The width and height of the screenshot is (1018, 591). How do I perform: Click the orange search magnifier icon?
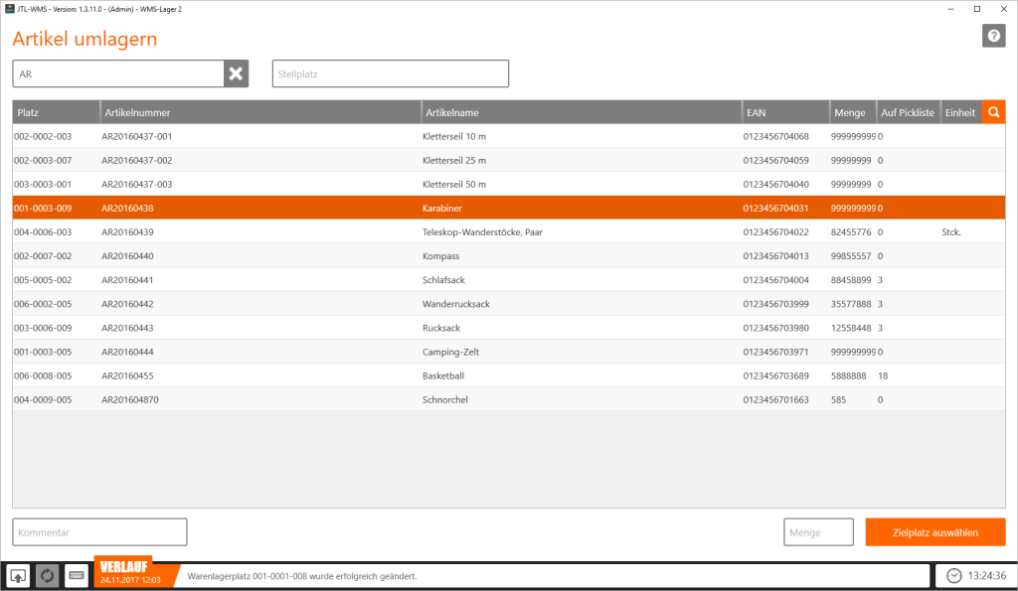pyautogui.click(x=993, y=112)
